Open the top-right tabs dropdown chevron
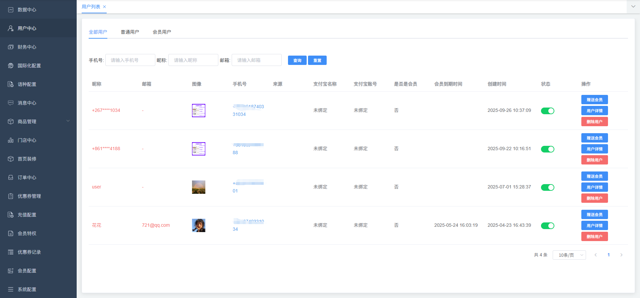 633,7
